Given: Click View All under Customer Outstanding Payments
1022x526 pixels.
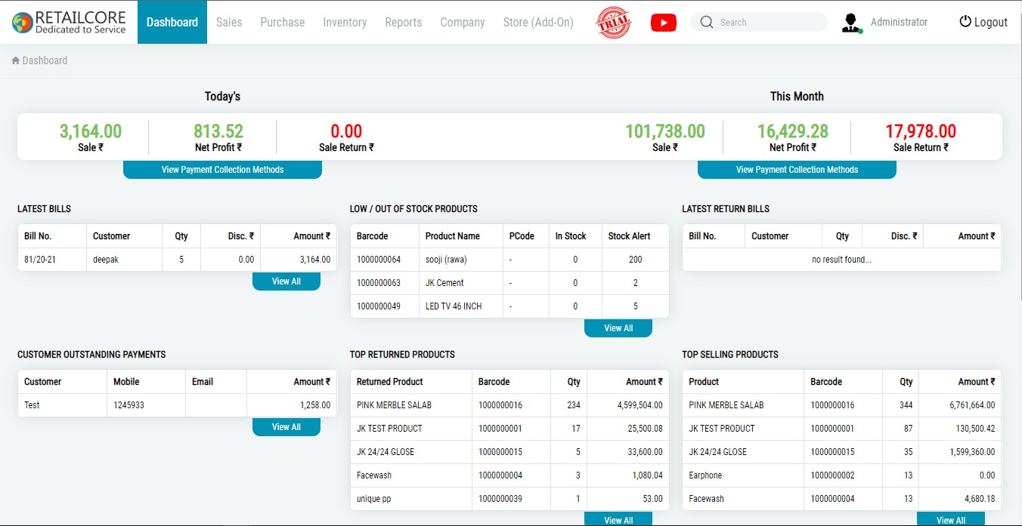Looking at the screenshot, I should [x=286, y=427].
